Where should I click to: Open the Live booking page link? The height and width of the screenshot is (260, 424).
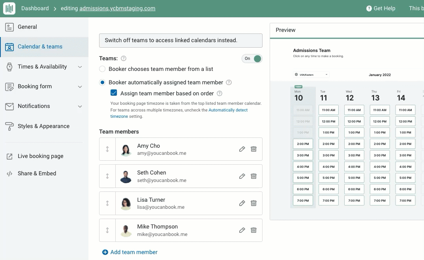click(41, 156)
